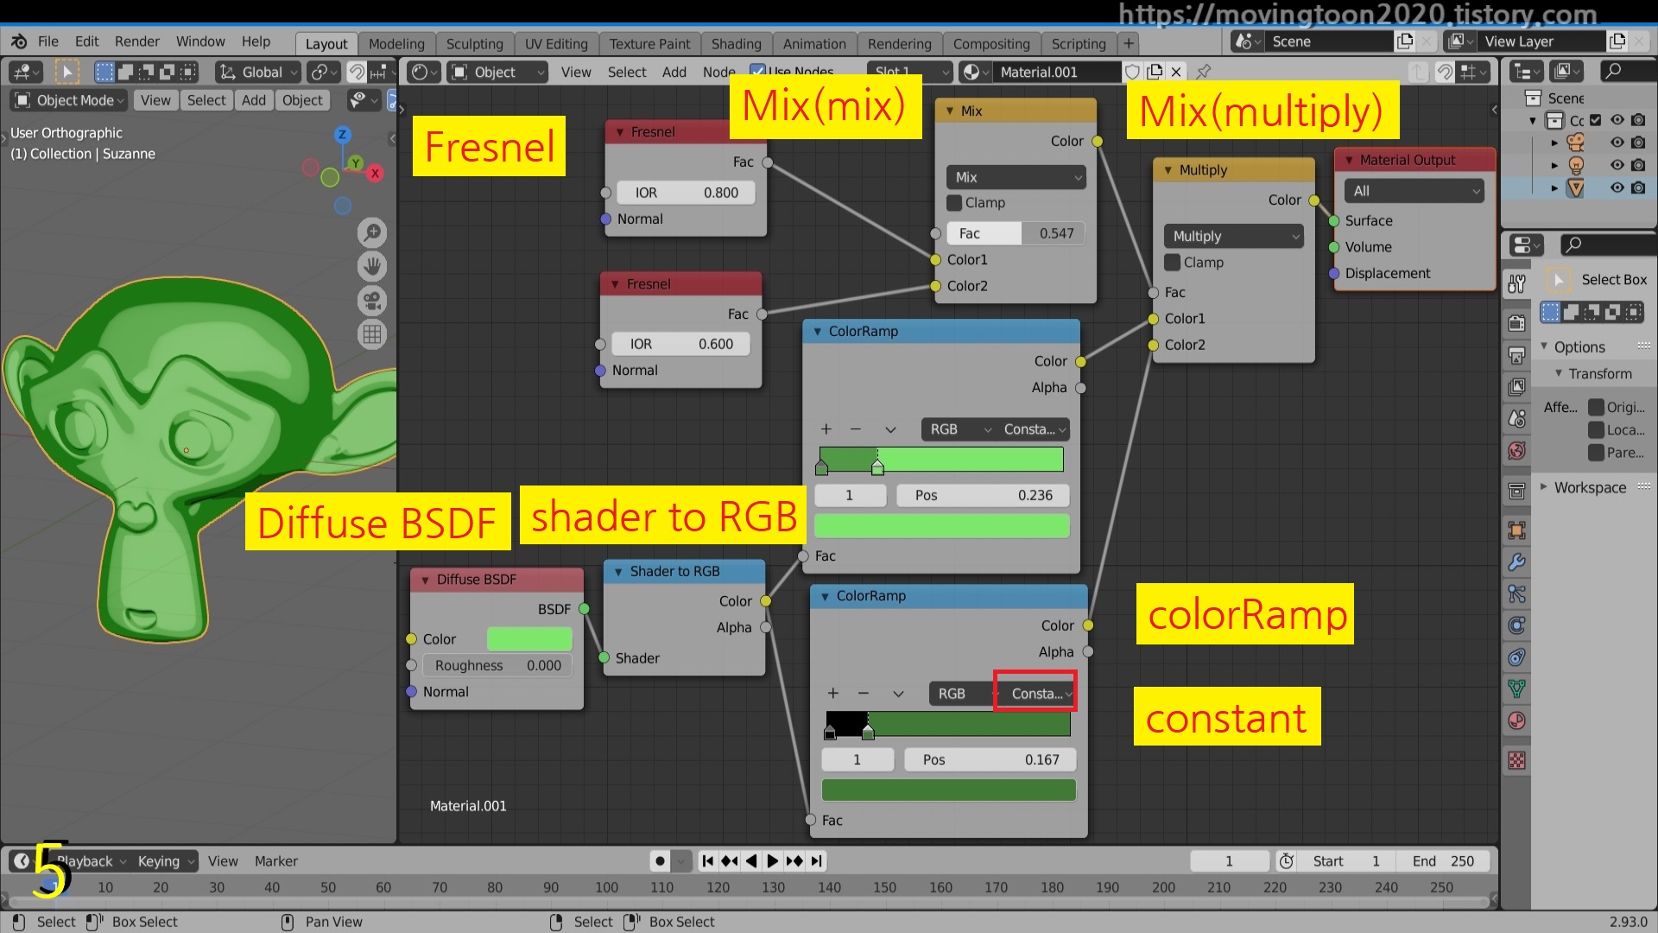Image resolution: width=1658 pixels, height=933 pixels.
Task: Click new material duplicate icon
Action: tap(1155, 72)
